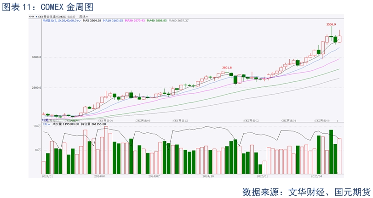Click the 持仓量 261155.00 open interest readout
The image size is (373, 198).
point(93,124)
